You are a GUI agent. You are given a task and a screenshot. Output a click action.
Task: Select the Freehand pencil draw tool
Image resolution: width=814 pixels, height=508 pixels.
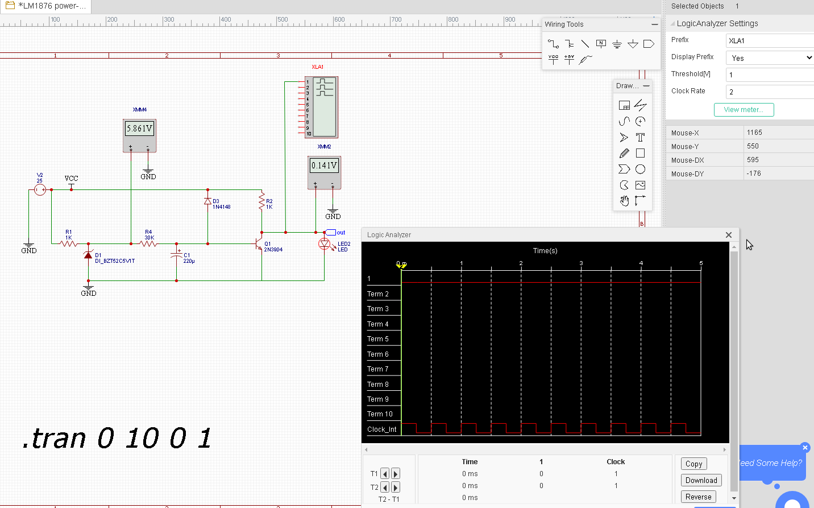[624, 153]
